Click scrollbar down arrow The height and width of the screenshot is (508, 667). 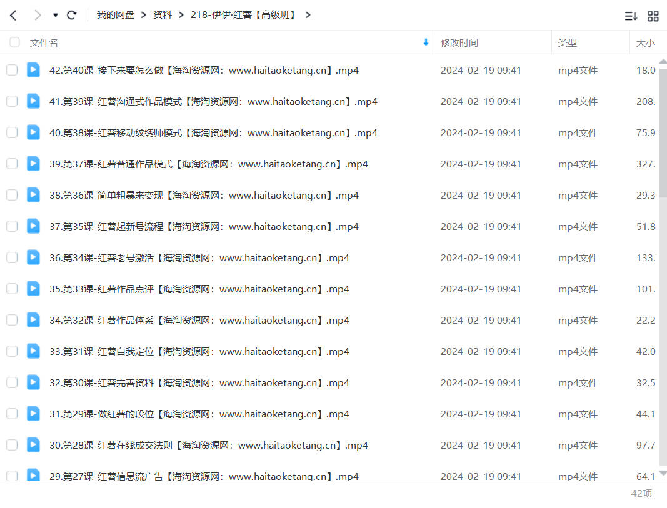tap(663, 473)
